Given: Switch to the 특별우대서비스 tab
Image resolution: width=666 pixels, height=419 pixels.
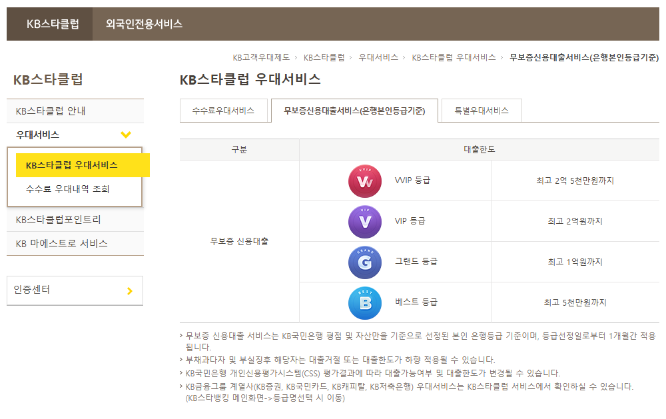Looking at the screenshot, I should [x=482, y=111].
